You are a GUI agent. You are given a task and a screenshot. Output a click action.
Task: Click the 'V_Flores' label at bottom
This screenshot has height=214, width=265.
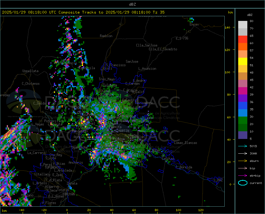49,203
